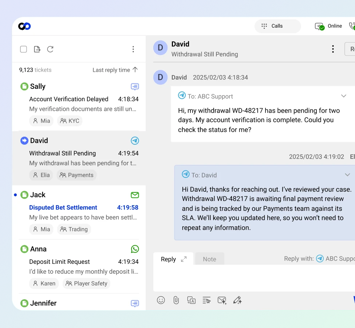Click the app logo in the header

24,26
